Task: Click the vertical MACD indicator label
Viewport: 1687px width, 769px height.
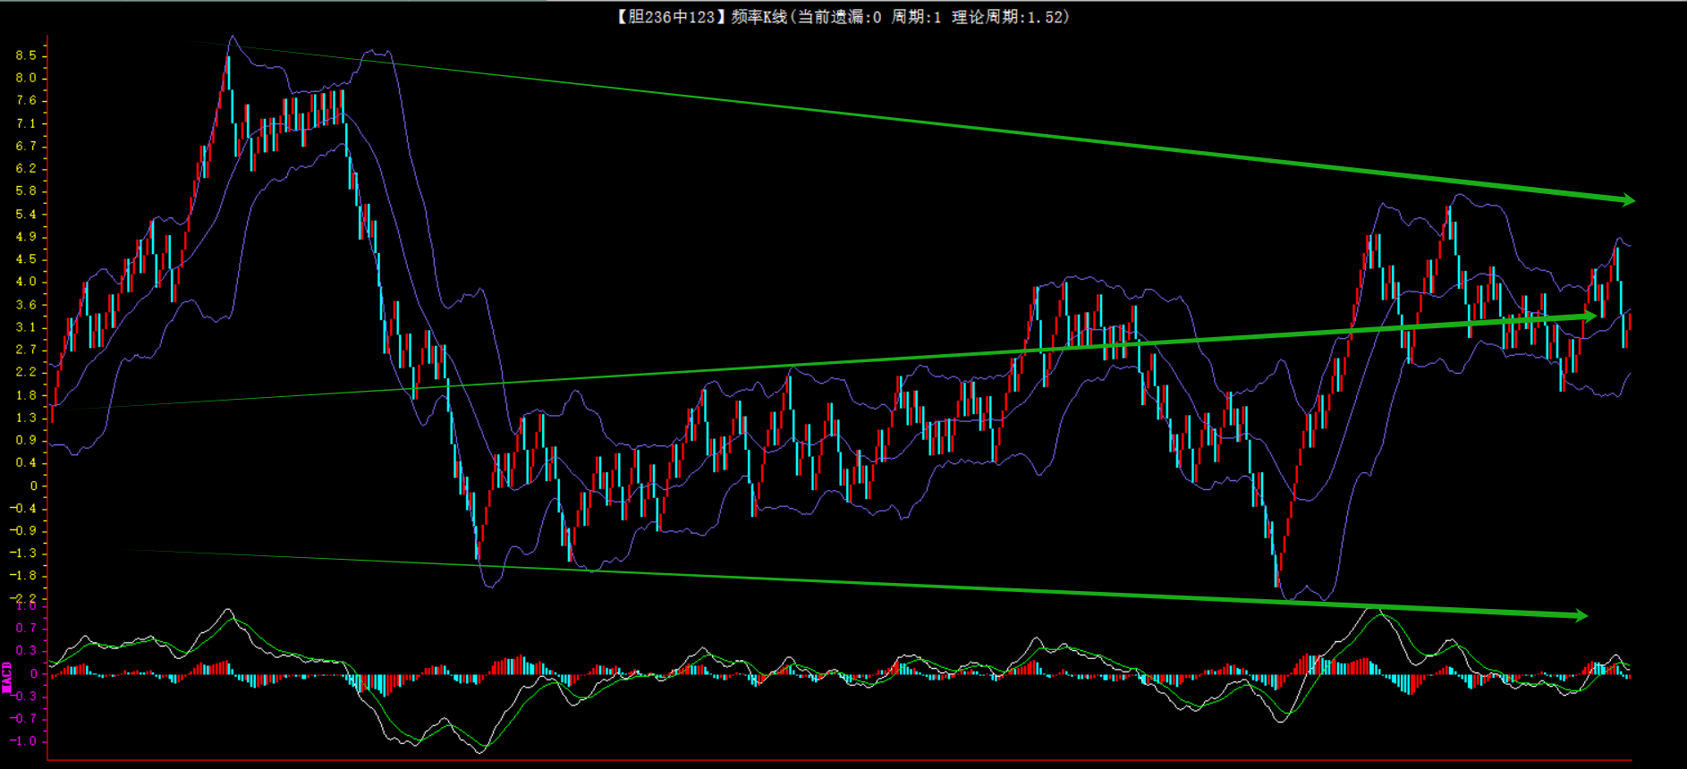Action: click(7, 677)
